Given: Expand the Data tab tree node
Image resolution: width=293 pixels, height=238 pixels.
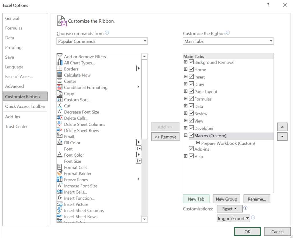Looking at the screenshot, I should pos(185,106).
